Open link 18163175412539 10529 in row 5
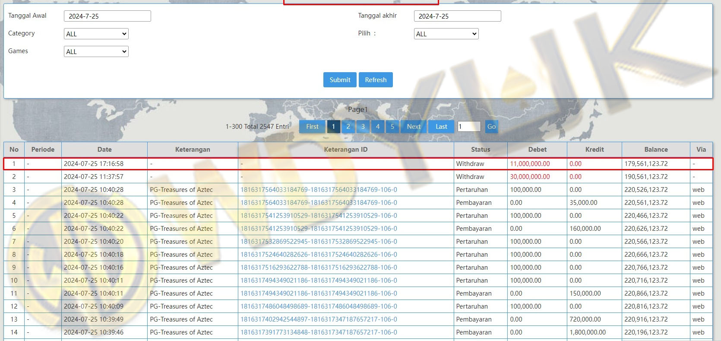 [x=319, y=216]
